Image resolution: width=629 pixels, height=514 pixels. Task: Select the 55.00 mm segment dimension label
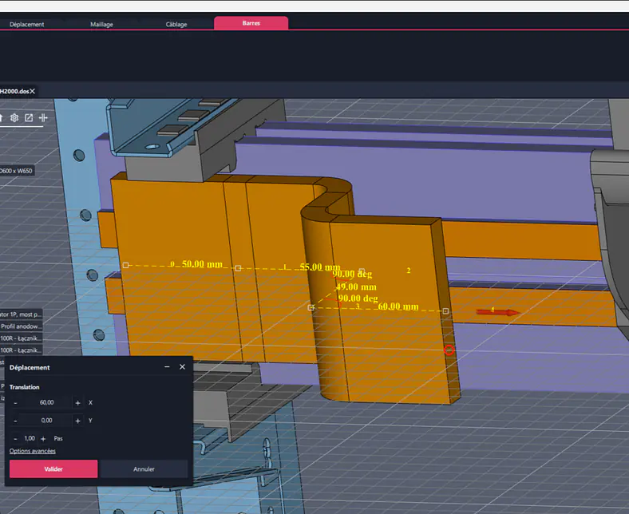coord(320,267)
